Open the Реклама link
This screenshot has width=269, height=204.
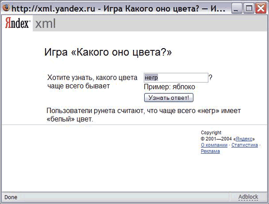[x=210, y=151]
